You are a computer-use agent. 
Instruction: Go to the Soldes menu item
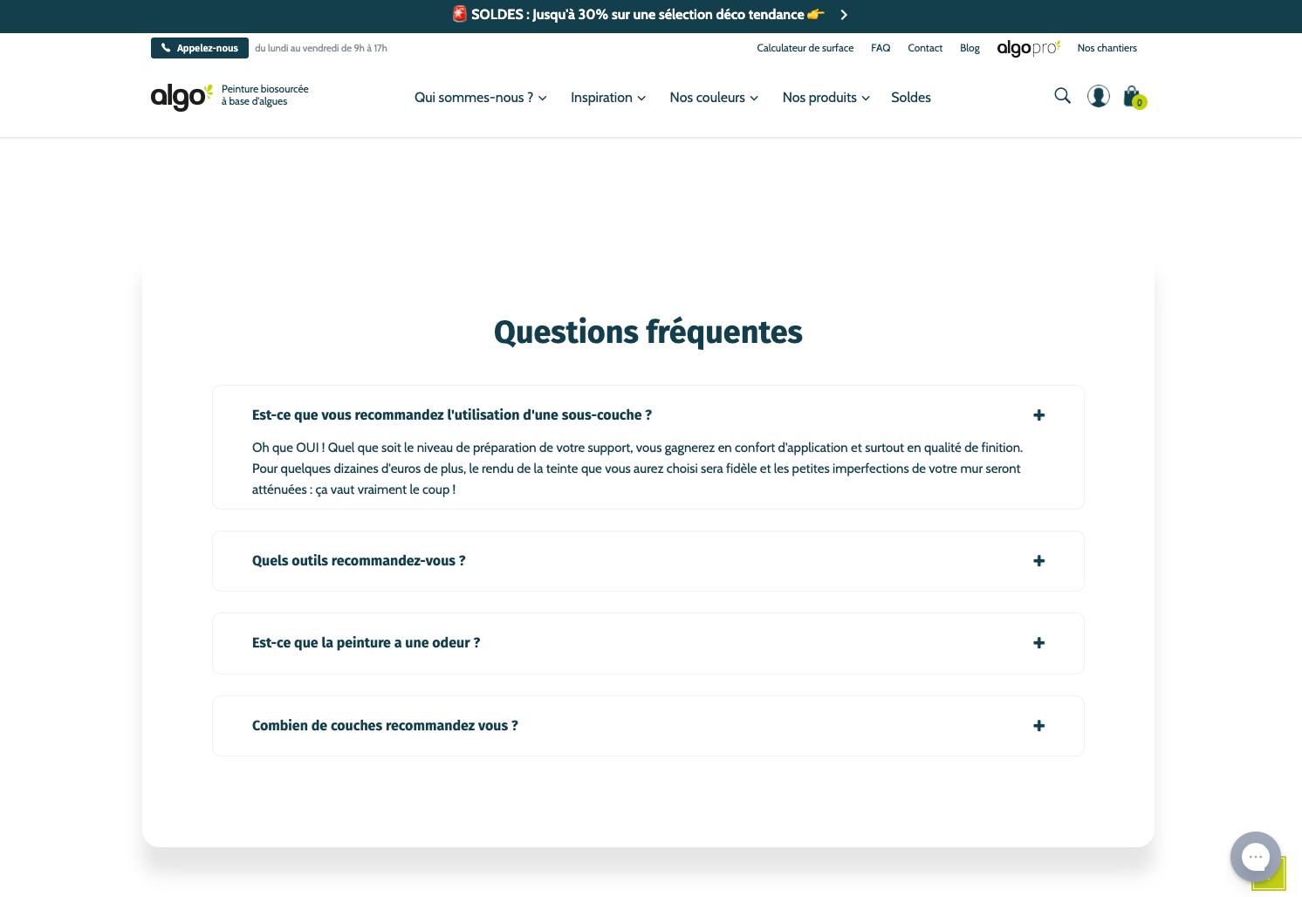911,98
